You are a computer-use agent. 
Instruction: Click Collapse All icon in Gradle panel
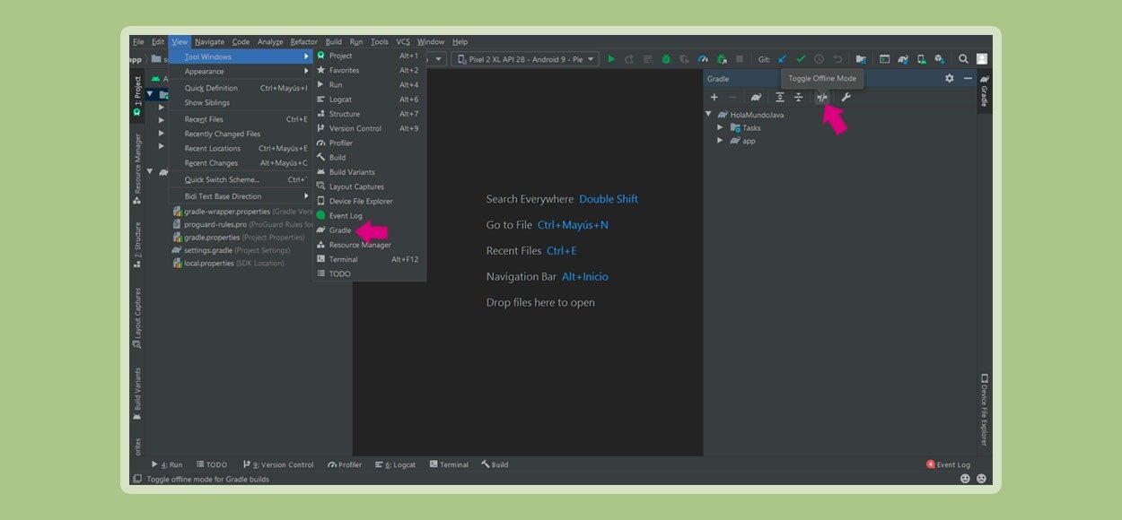798,97
